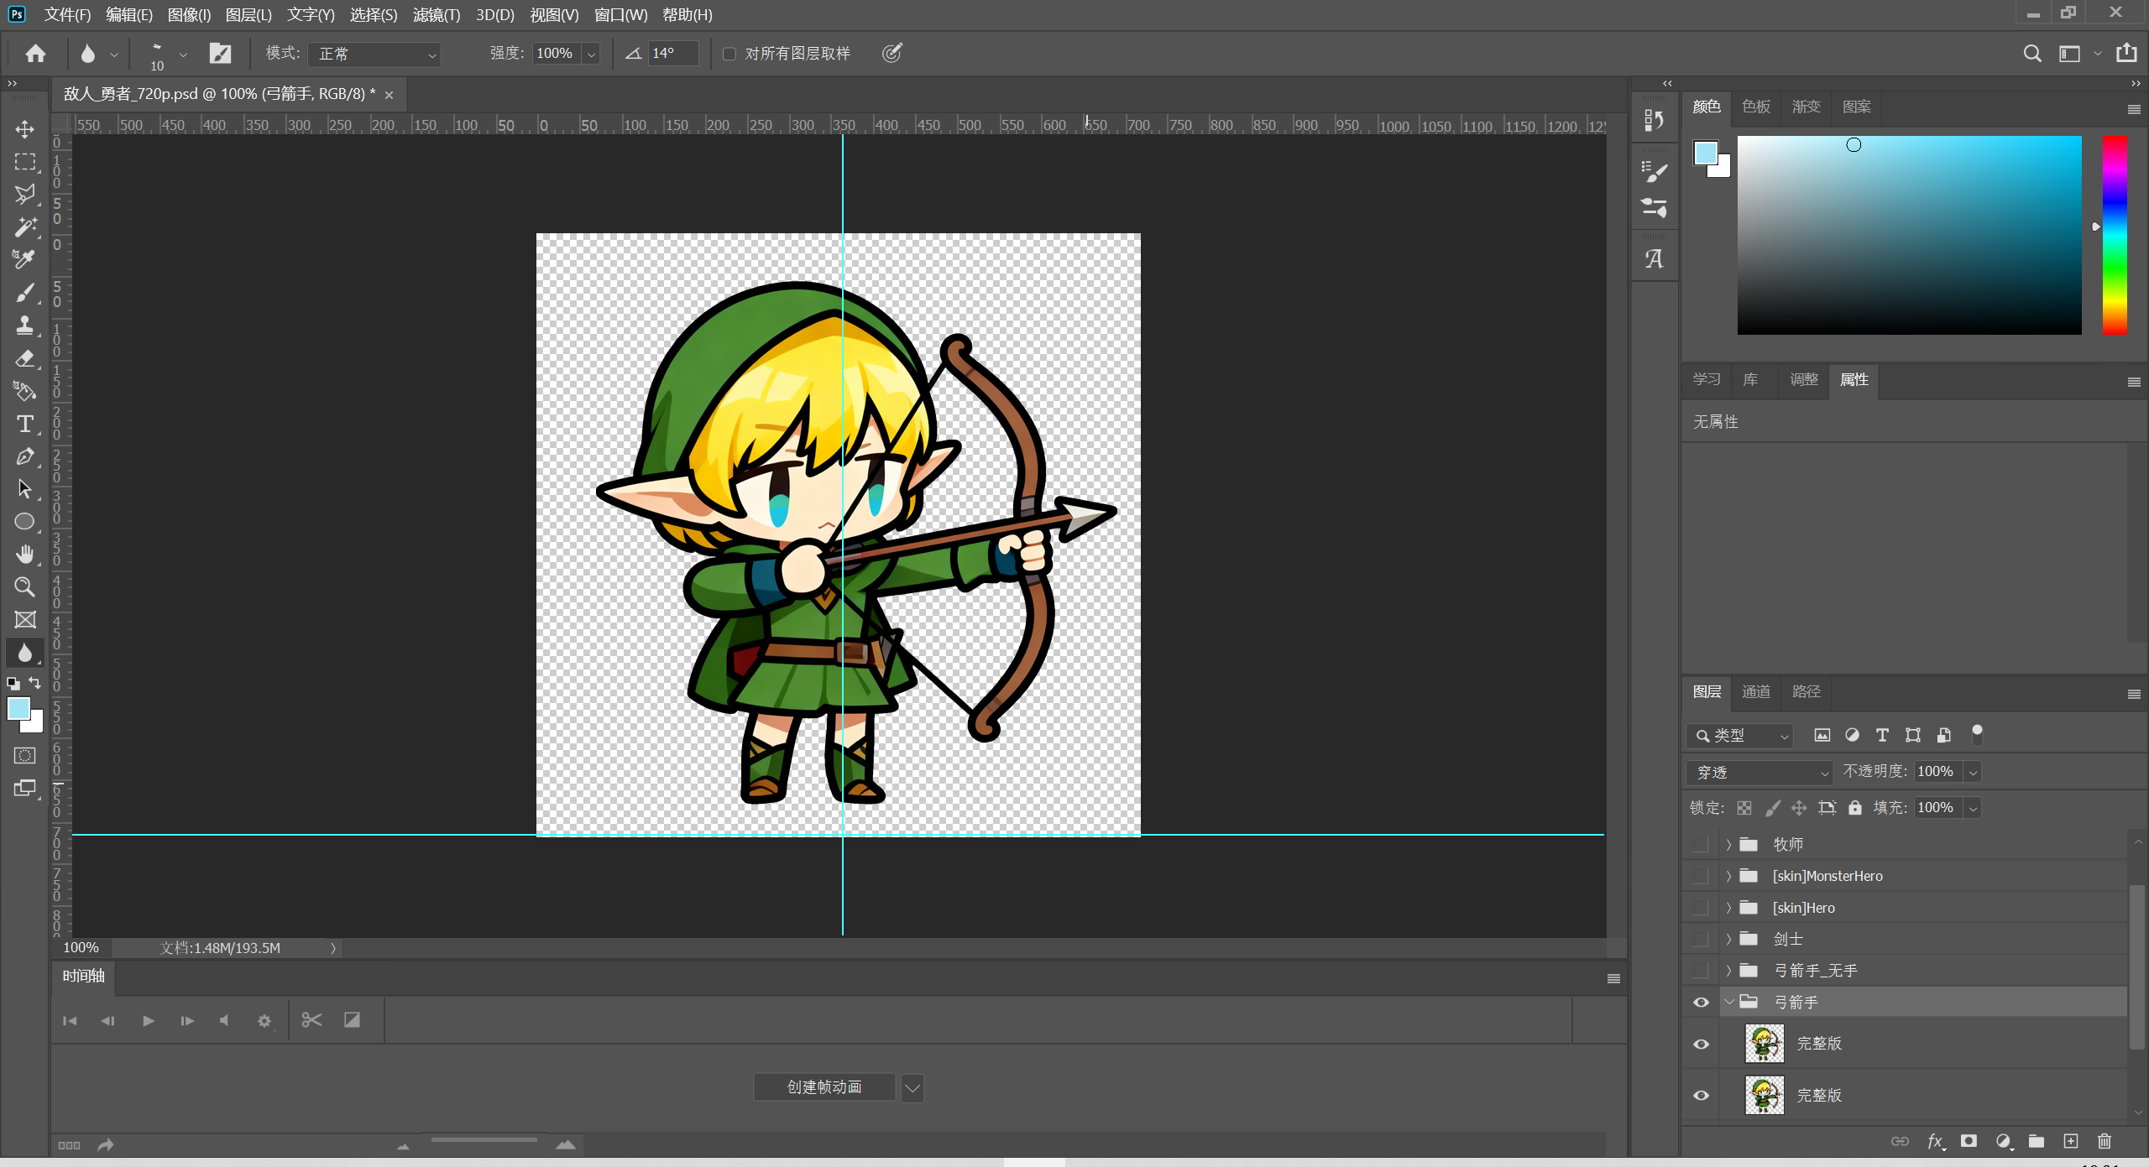Click the 创建帧动画 button
The image size is (2149, 1167).
[x=824, y=1088]
